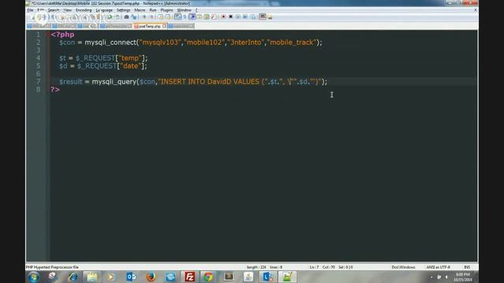Click the Replace toolbar icon

[x=134, y=17]
